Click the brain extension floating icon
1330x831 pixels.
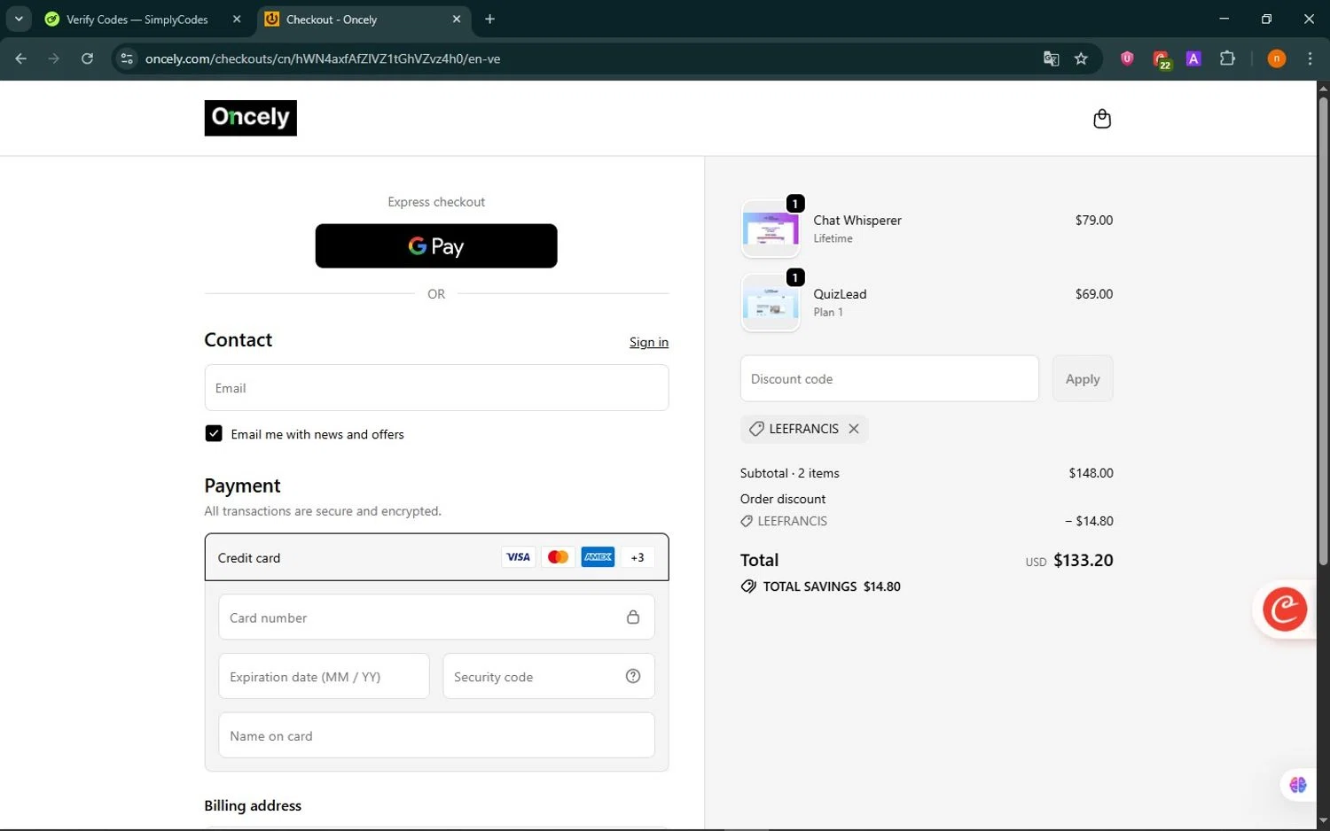pyautogui.click(x=1298, y=785)
